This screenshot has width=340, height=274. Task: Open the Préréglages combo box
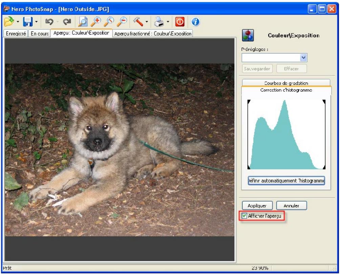[x=274, y=58]
